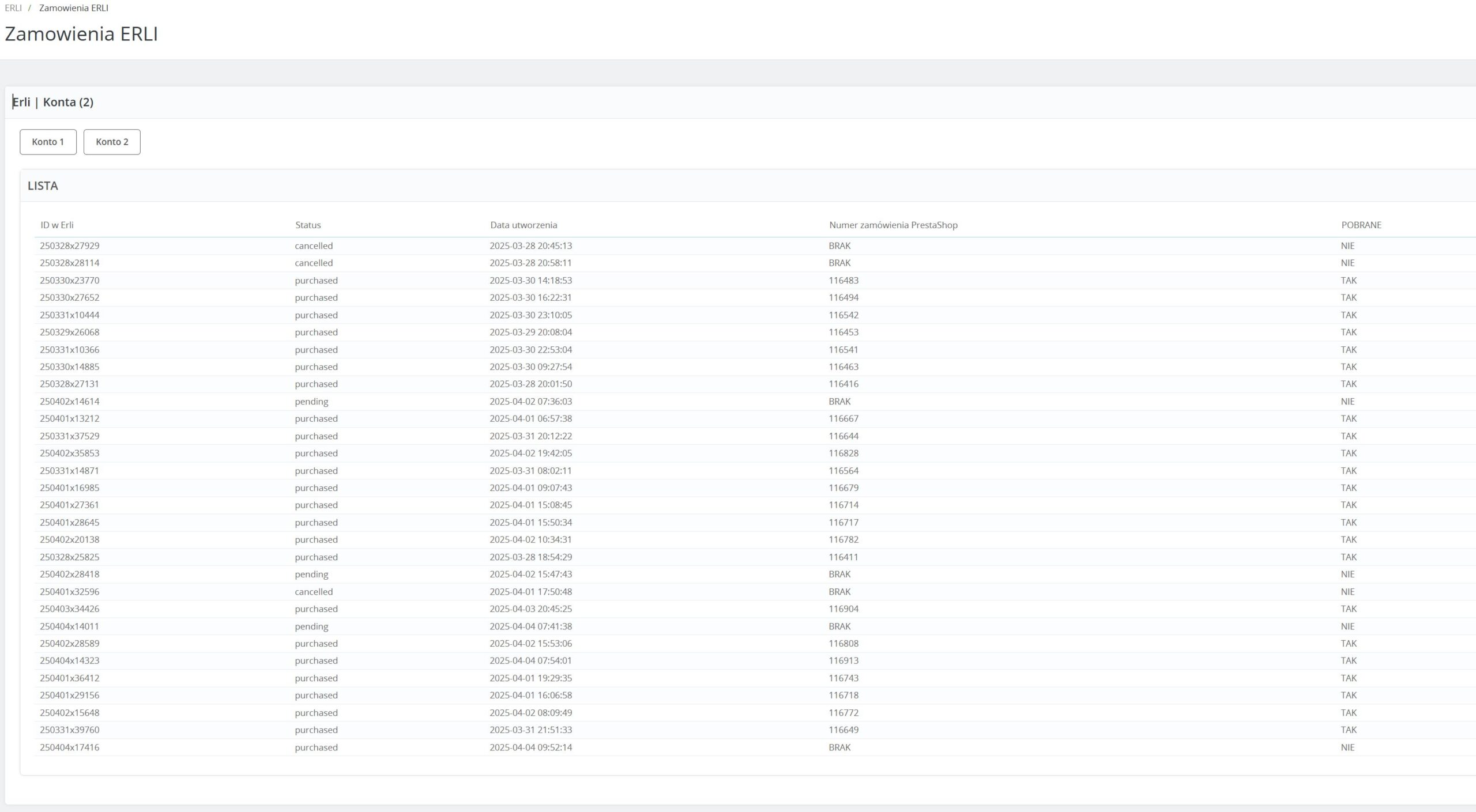Select order ID 250402x28418
1476x812 pixels.
pos(70,574)
